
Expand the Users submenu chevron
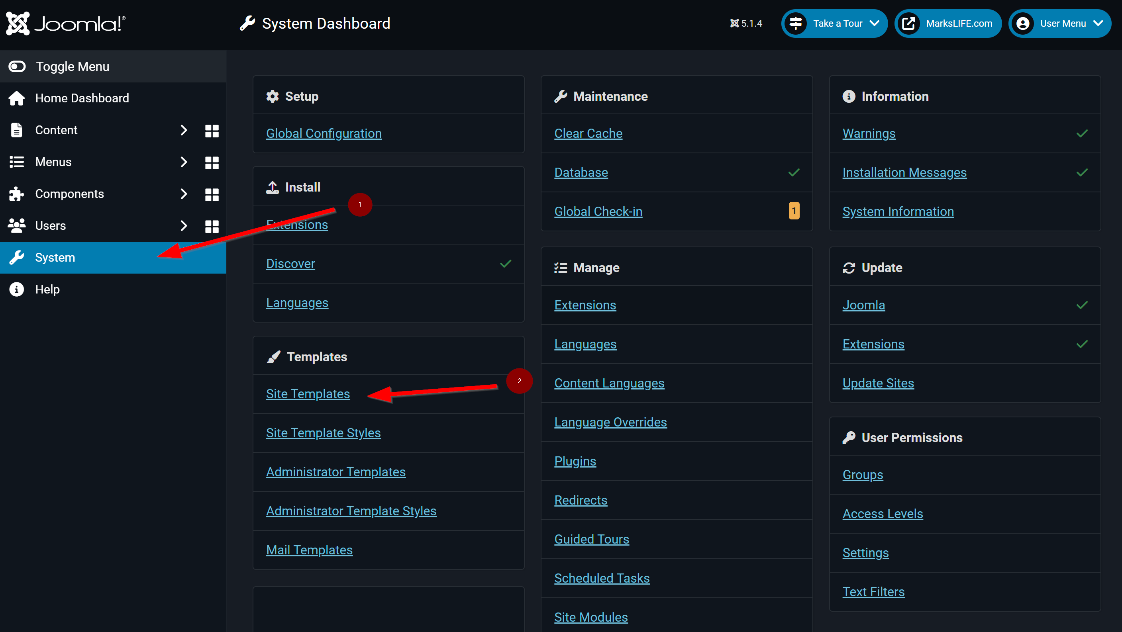(x=183, y=225)
